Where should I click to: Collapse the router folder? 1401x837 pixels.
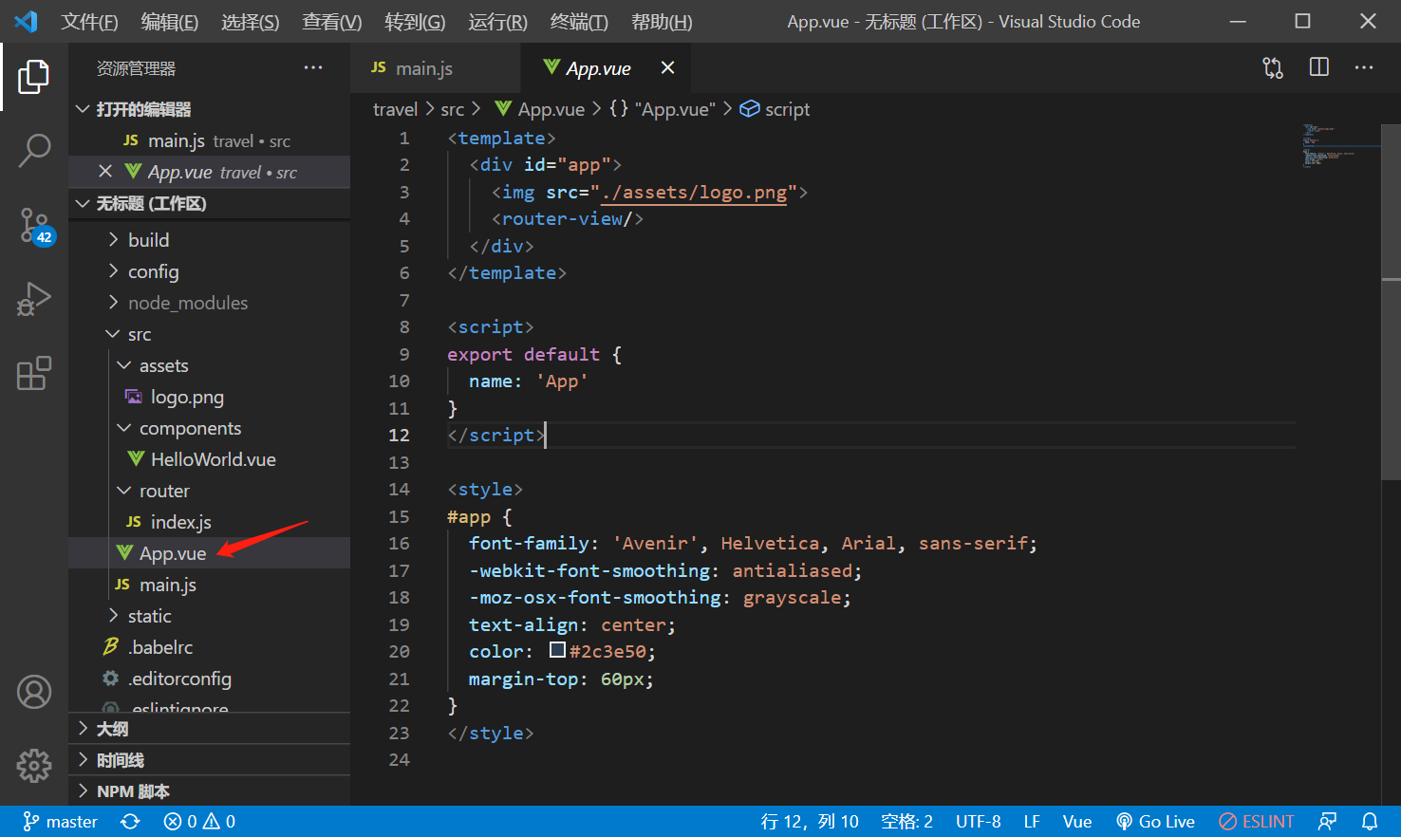coord(209,491)
